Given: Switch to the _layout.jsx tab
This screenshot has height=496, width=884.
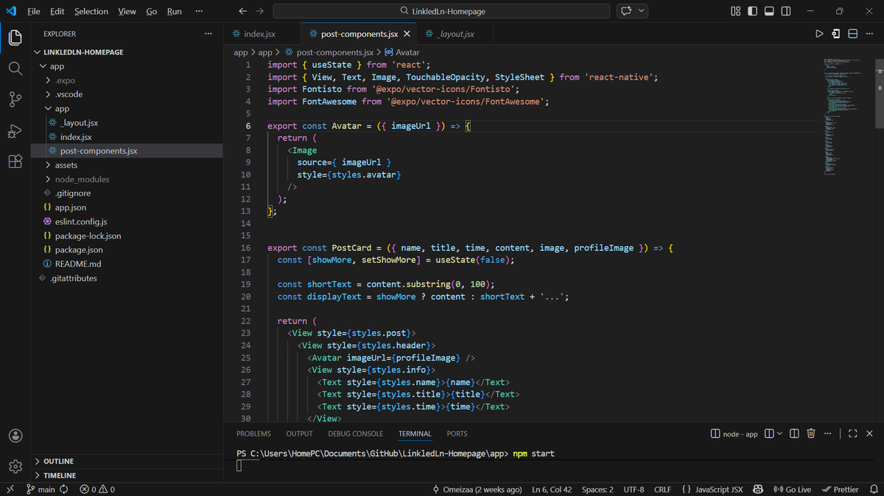Looking at the screenshot, I should 449,34.
